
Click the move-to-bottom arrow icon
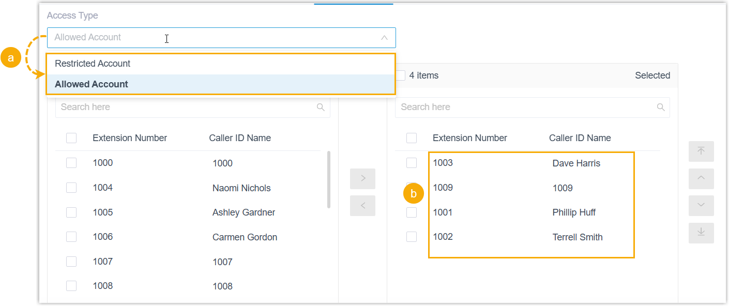(701, 233)
